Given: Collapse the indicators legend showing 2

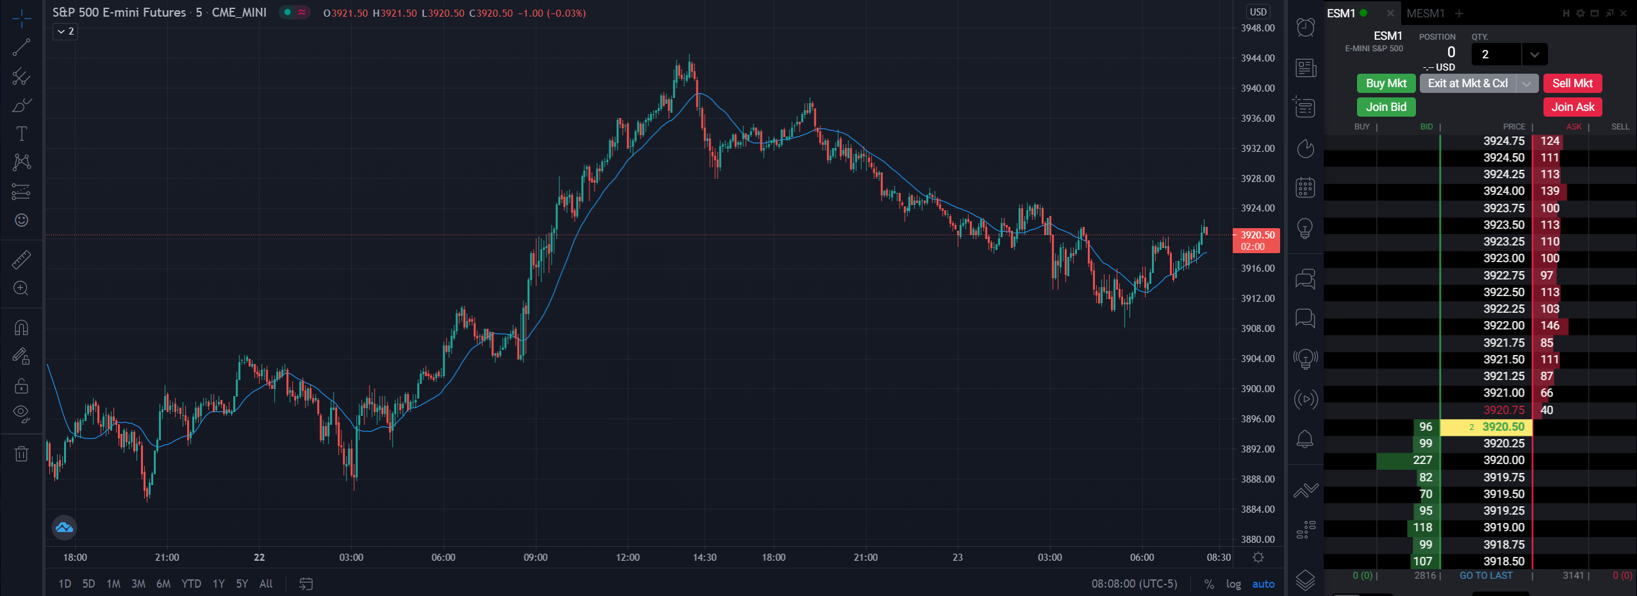Looking at the screenshot, I should point(65,31).
